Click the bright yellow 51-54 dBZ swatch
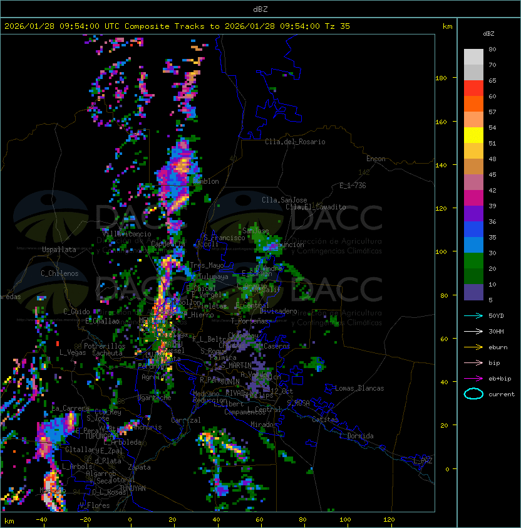This screenshot has width=521, height=528. click(x=473, y=135)
